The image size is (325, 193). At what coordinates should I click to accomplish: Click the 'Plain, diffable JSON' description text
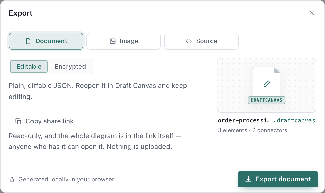(x=98, y=91)
